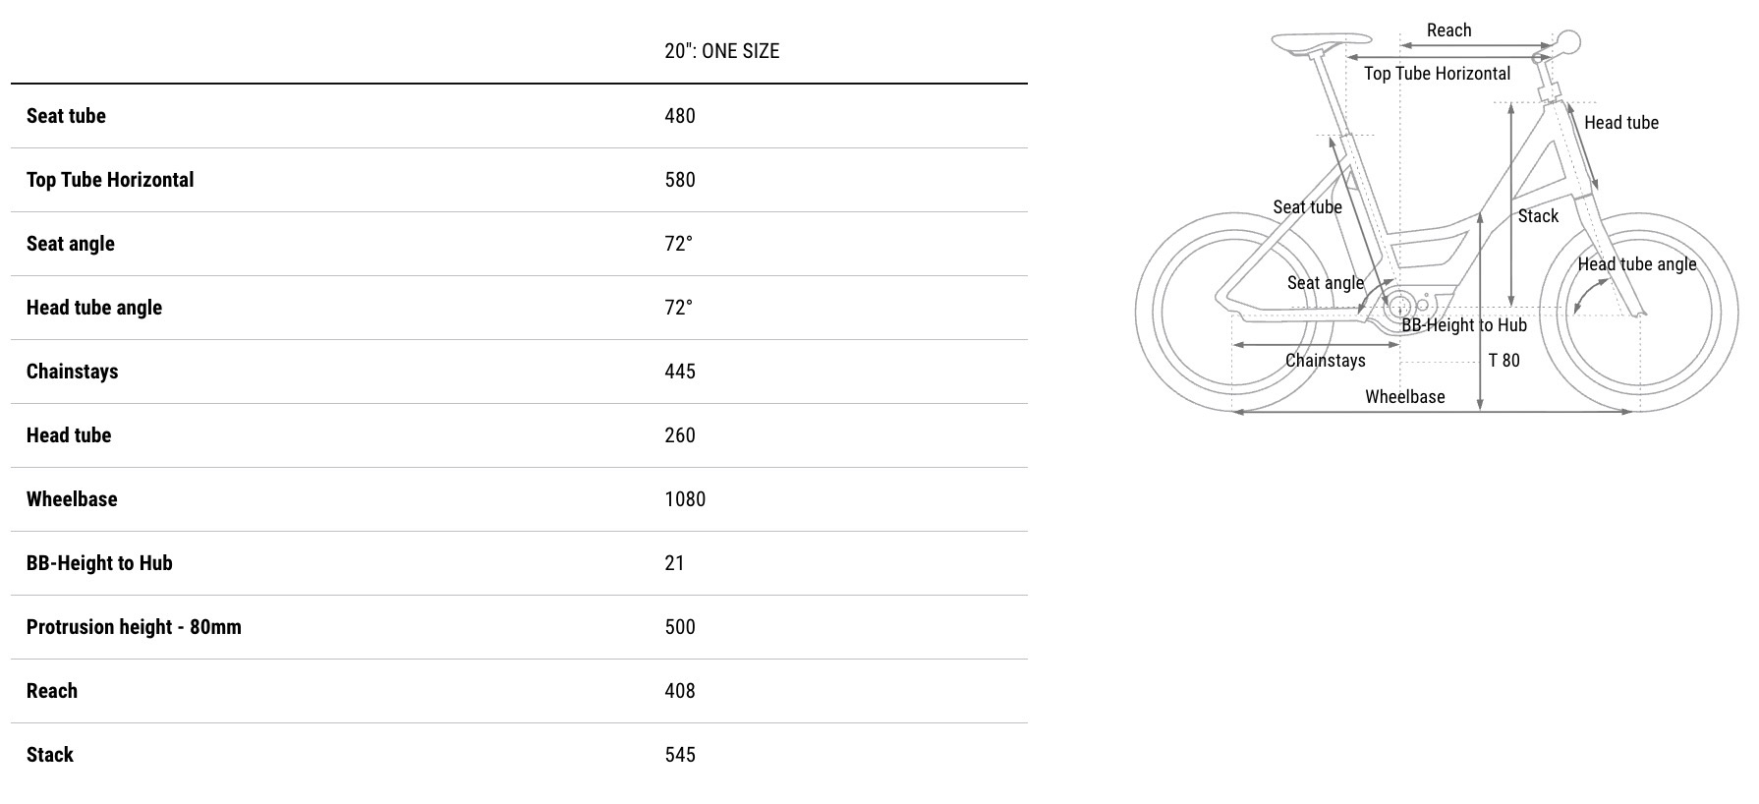Select the Chainstays label under the bike drawing
This screenshot has width=1759, height=804.
1325,361
